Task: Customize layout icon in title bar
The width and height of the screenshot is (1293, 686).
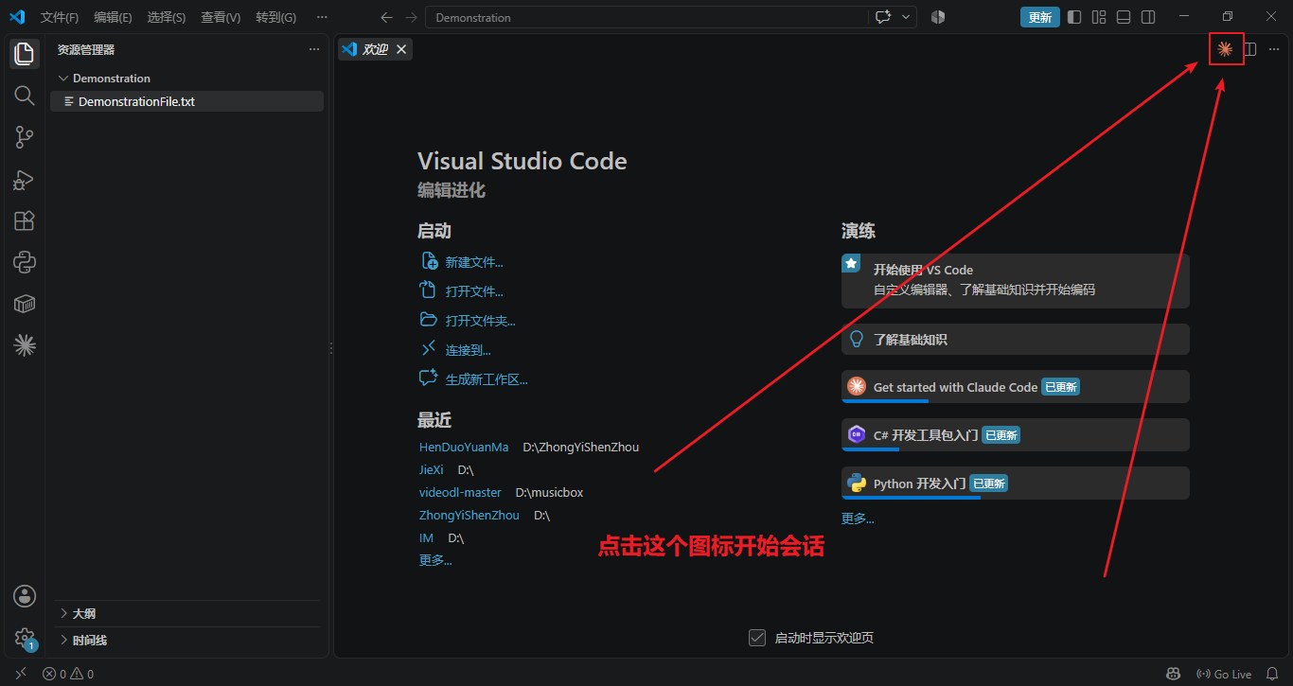Action: (1099, 17)
